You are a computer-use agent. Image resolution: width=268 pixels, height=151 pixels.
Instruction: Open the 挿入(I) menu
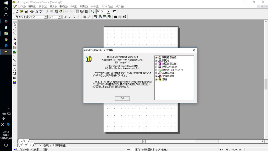pos(53,7)
